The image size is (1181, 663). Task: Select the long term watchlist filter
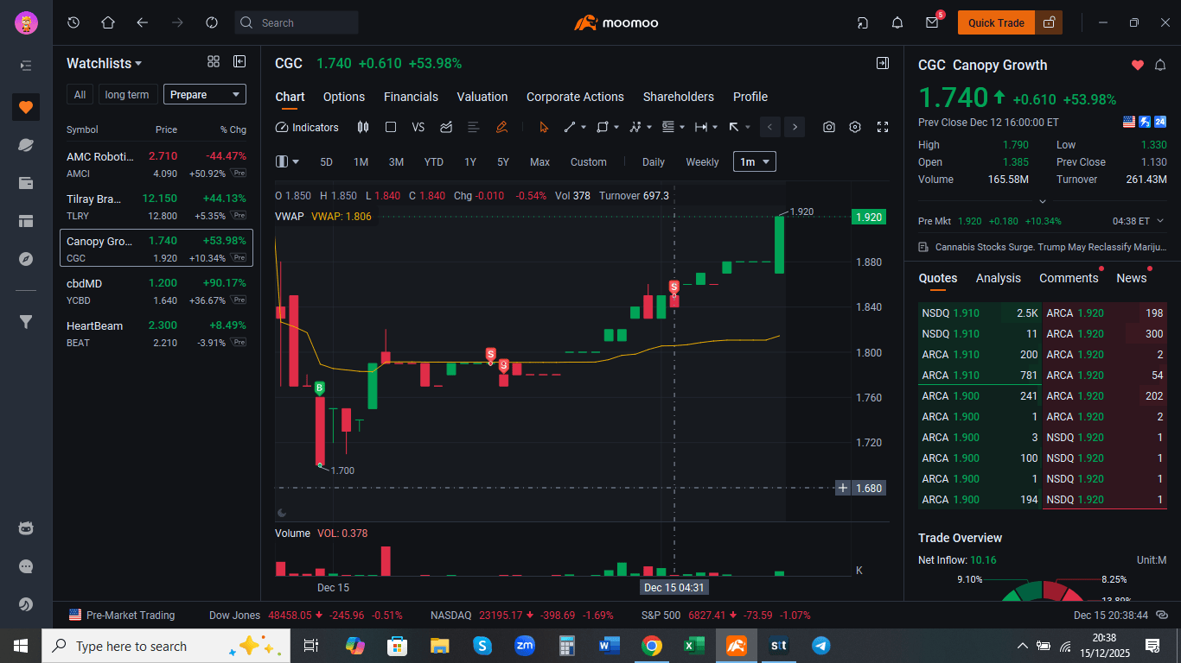(127, 95)
